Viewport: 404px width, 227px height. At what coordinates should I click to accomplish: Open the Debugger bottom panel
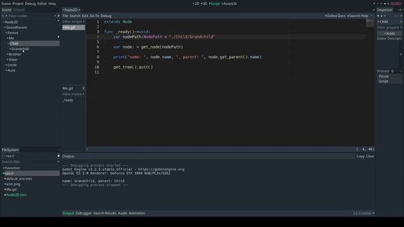point(83,213)
